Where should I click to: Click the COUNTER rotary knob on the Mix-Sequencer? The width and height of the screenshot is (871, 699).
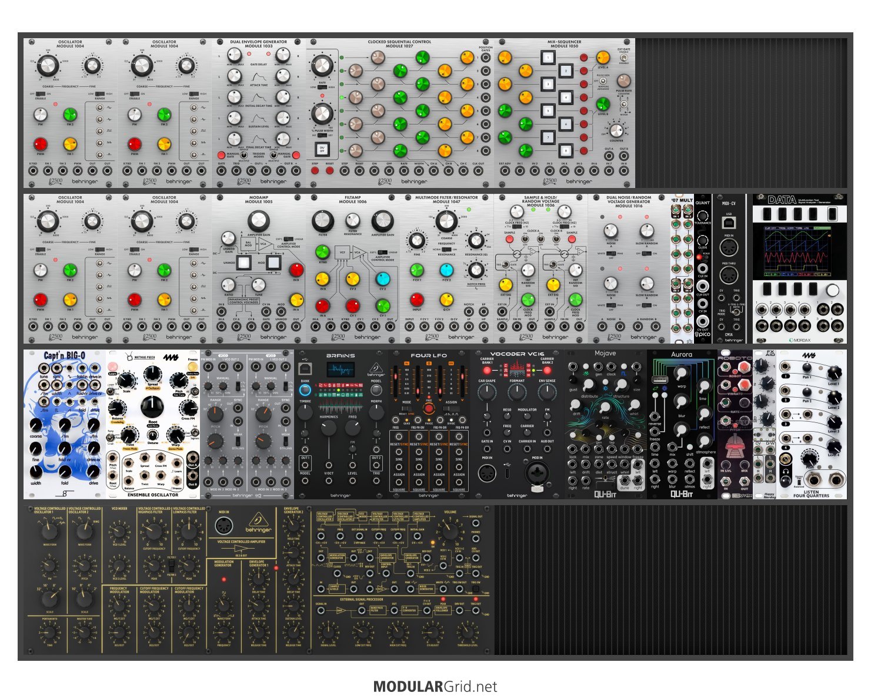point(616,130)
